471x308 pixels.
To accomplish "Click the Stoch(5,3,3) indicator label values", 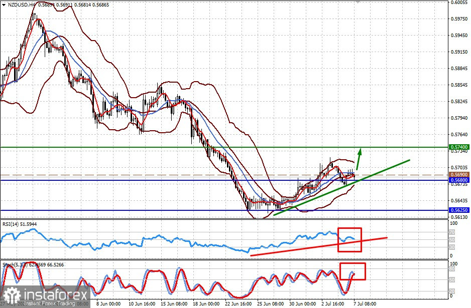I will point(33,265).
